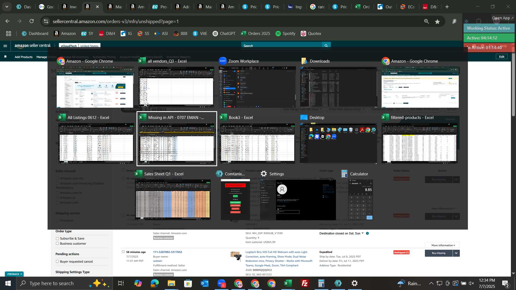Click Add Products in the navigation bar
This screenshot has height=290, width=516.
24,57
